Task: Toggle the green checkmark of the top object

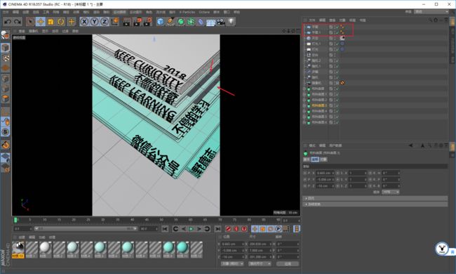Action: click(x=337, y=27)
